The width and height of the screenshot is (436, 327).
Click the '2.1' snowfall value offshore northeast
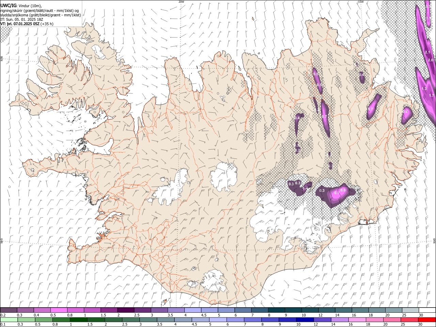pos(428,52)
